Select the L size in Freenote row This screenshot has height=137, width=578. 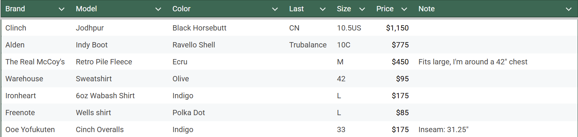click(339, 113)
